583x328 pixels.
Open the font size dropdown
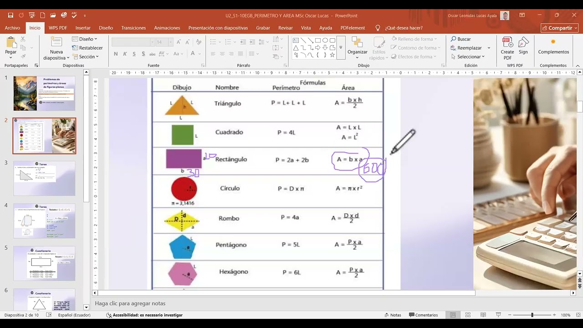[170, 42]
